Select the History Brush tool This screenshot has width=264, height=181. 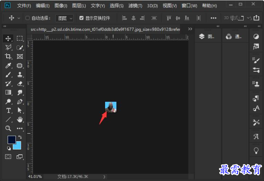[8, 83]
